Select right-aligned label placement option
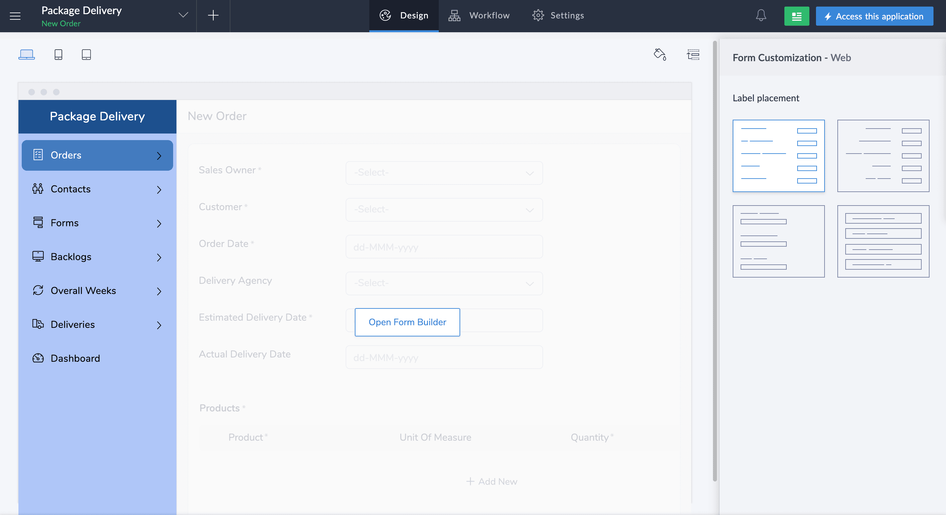This screenshot has width=946, height=515. click(883, 156)
